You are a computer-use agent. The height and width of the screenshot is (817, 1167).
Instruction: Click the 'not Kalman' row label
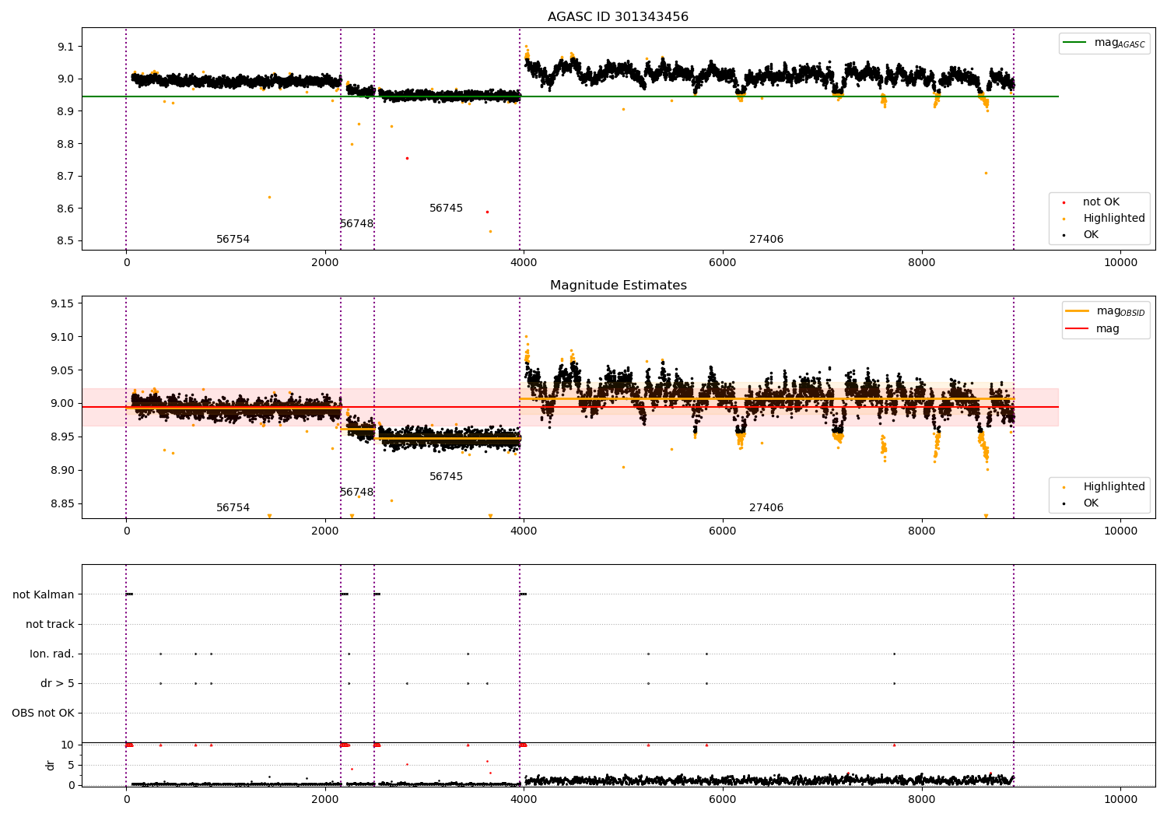tap(44, 595)
